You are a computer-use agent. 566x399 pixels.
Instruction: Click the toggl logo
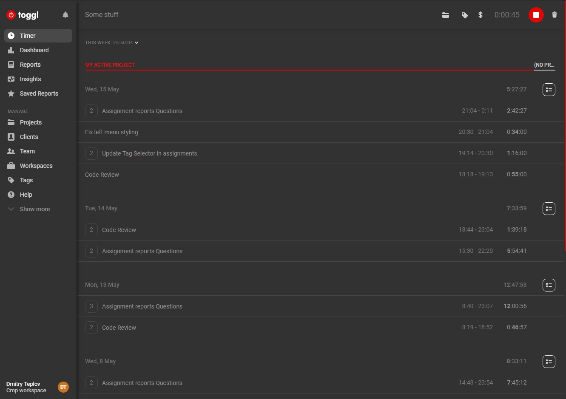click(x=22, y=14)
